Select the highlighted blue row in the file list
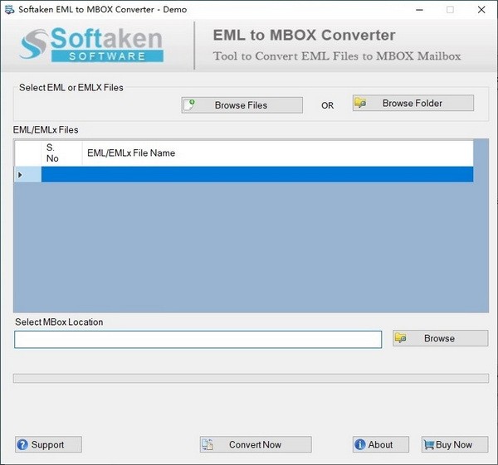Viewport: 498px width, 465px height. tap(257, 174)
